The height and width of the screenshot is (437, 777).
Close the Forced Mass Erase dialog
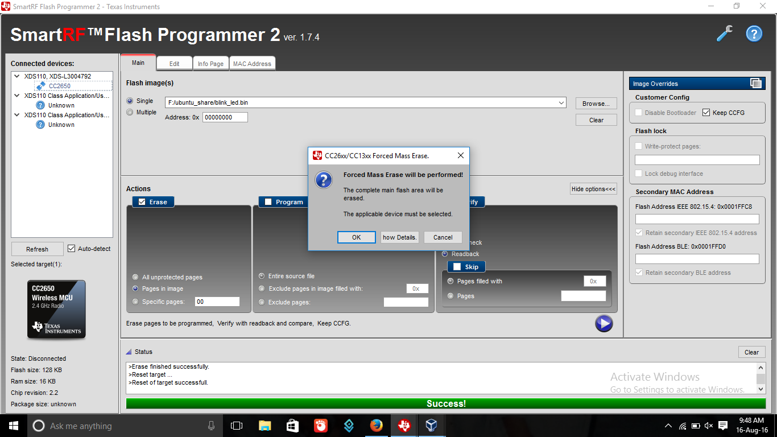[461, 155]
